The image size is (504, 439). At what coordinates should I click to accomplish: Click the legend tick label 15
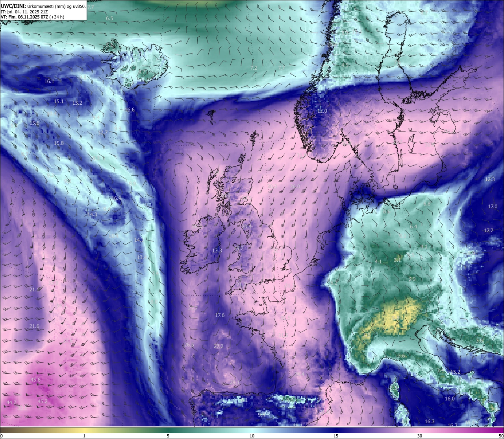pyautogui.click(x=336, y=436)
